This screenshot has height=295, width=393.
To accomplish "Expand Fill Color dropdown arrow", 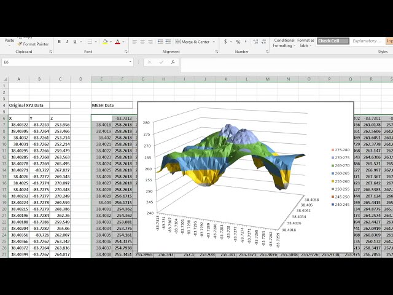I will pyautogui.click(x=111, y=42).
